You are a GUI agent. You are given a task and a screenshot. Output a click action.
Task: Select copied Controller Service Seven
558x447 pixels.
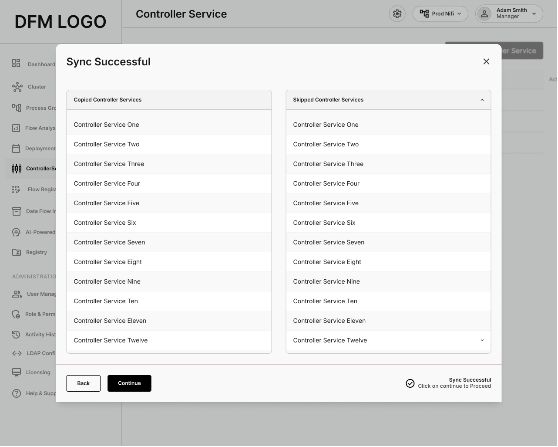coord(169,243)
